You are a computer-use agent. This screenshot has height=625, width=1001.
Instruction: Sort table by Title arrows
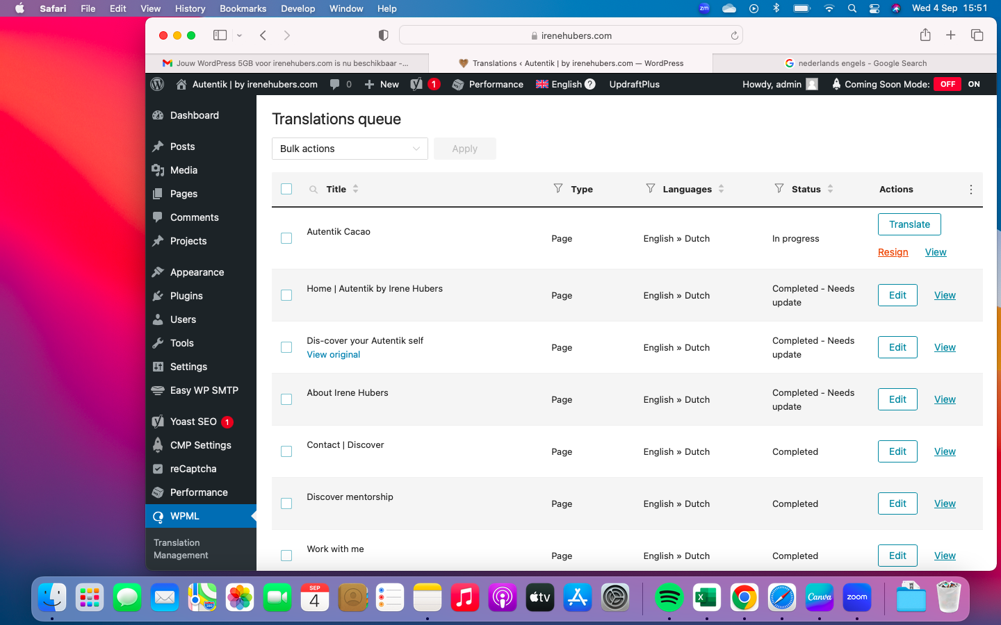click(x=355, y=189)
